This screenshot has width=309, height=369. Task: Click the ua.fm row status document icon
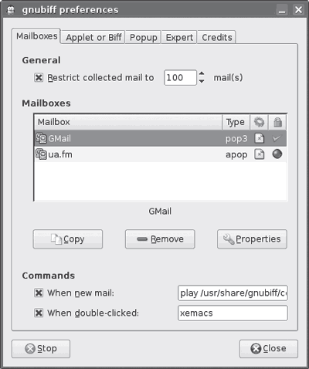[260, 154]
